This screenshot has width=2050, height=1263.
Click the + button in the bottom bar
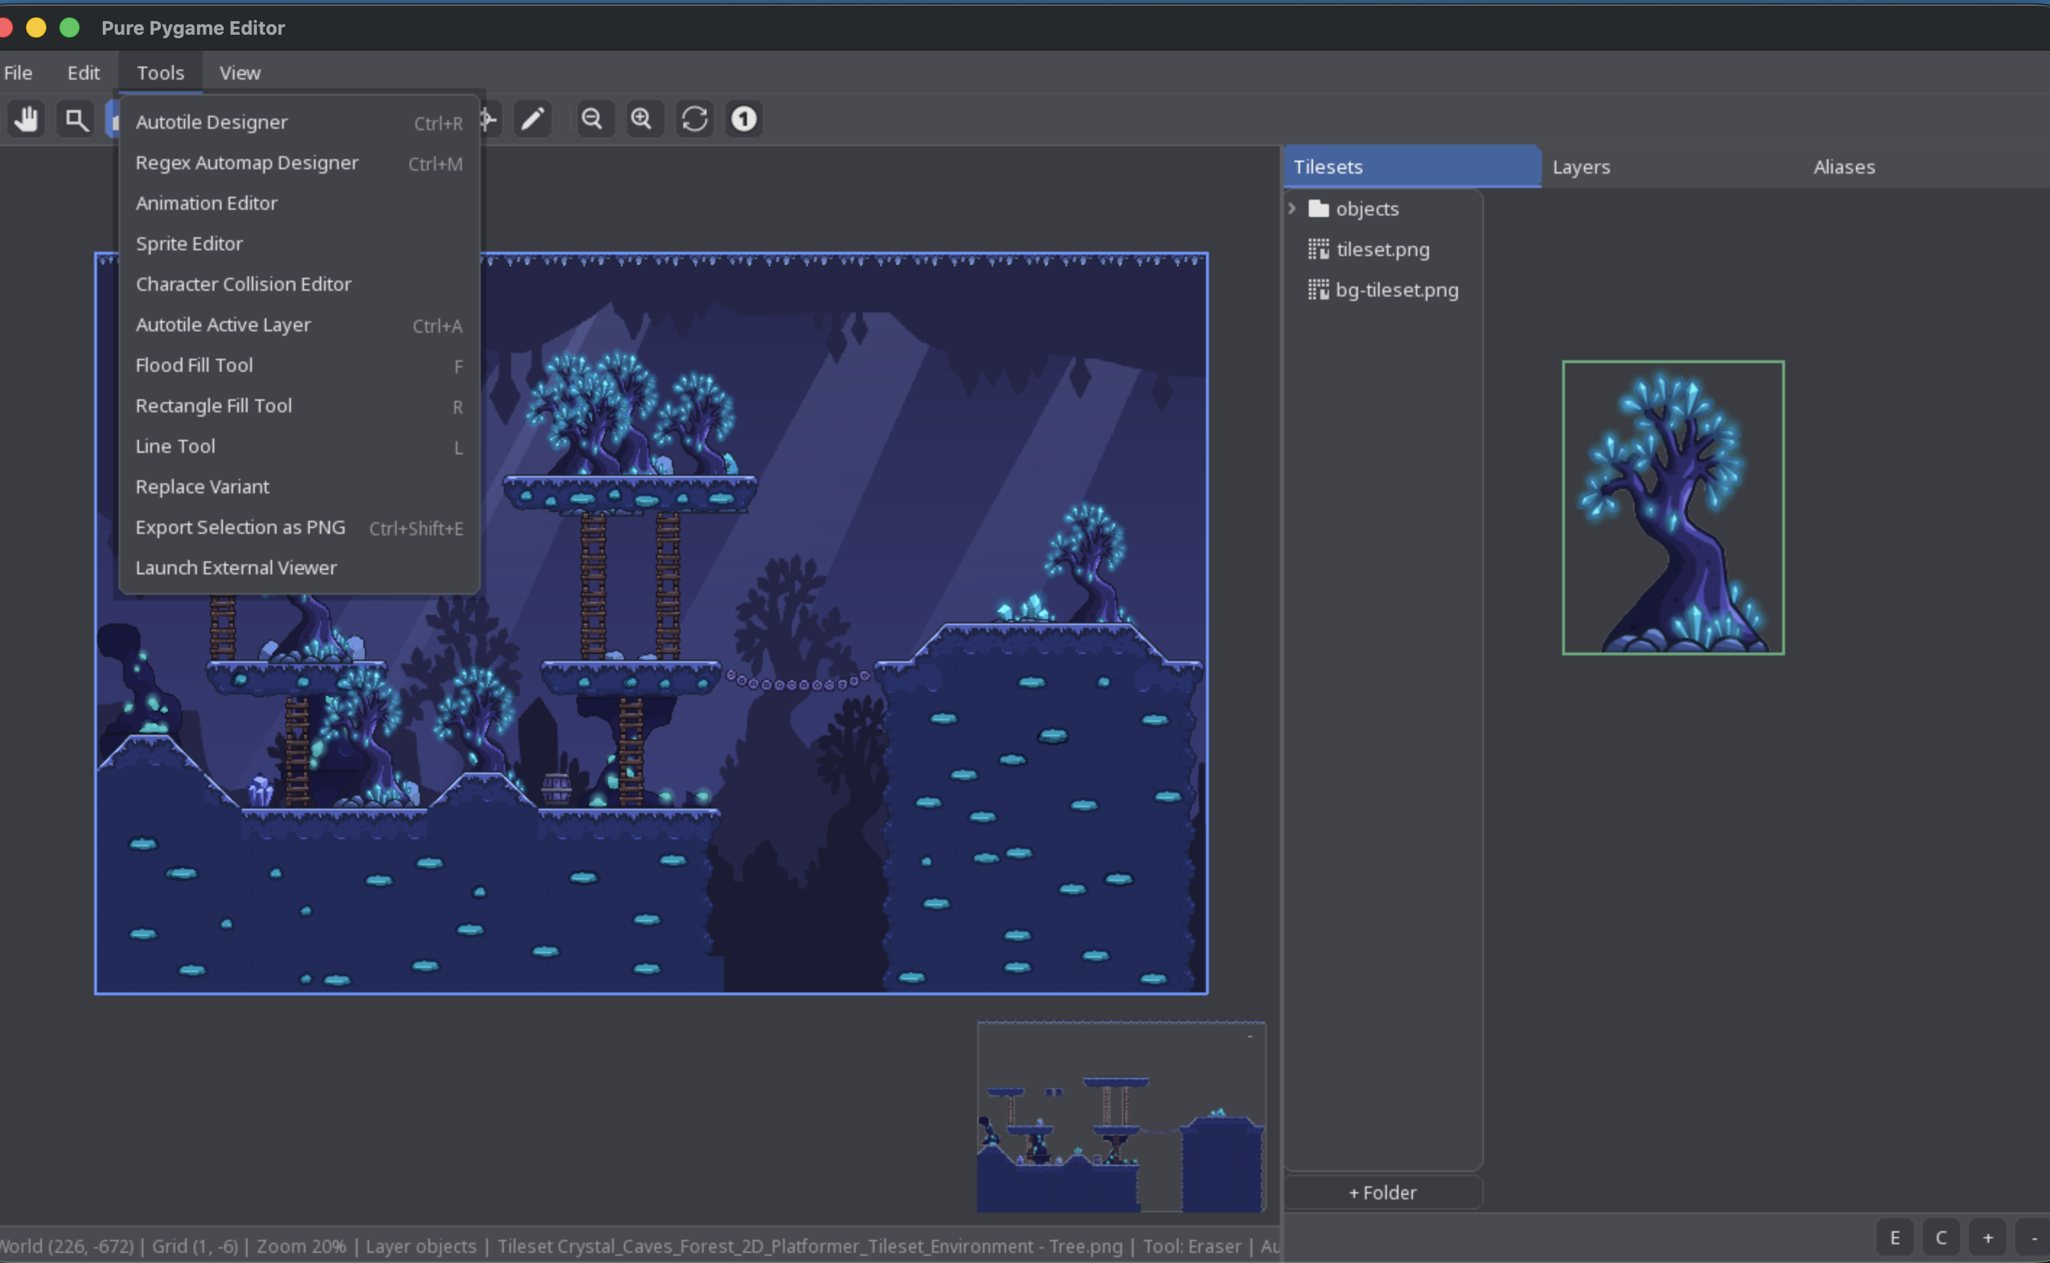pyautogui.click(x=1988, y=1237)
